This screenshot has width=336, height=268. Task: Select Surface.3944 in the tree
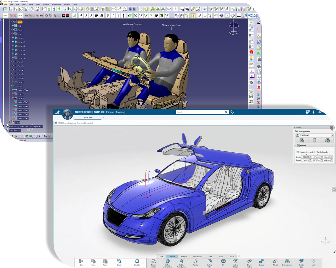(23, 90)
